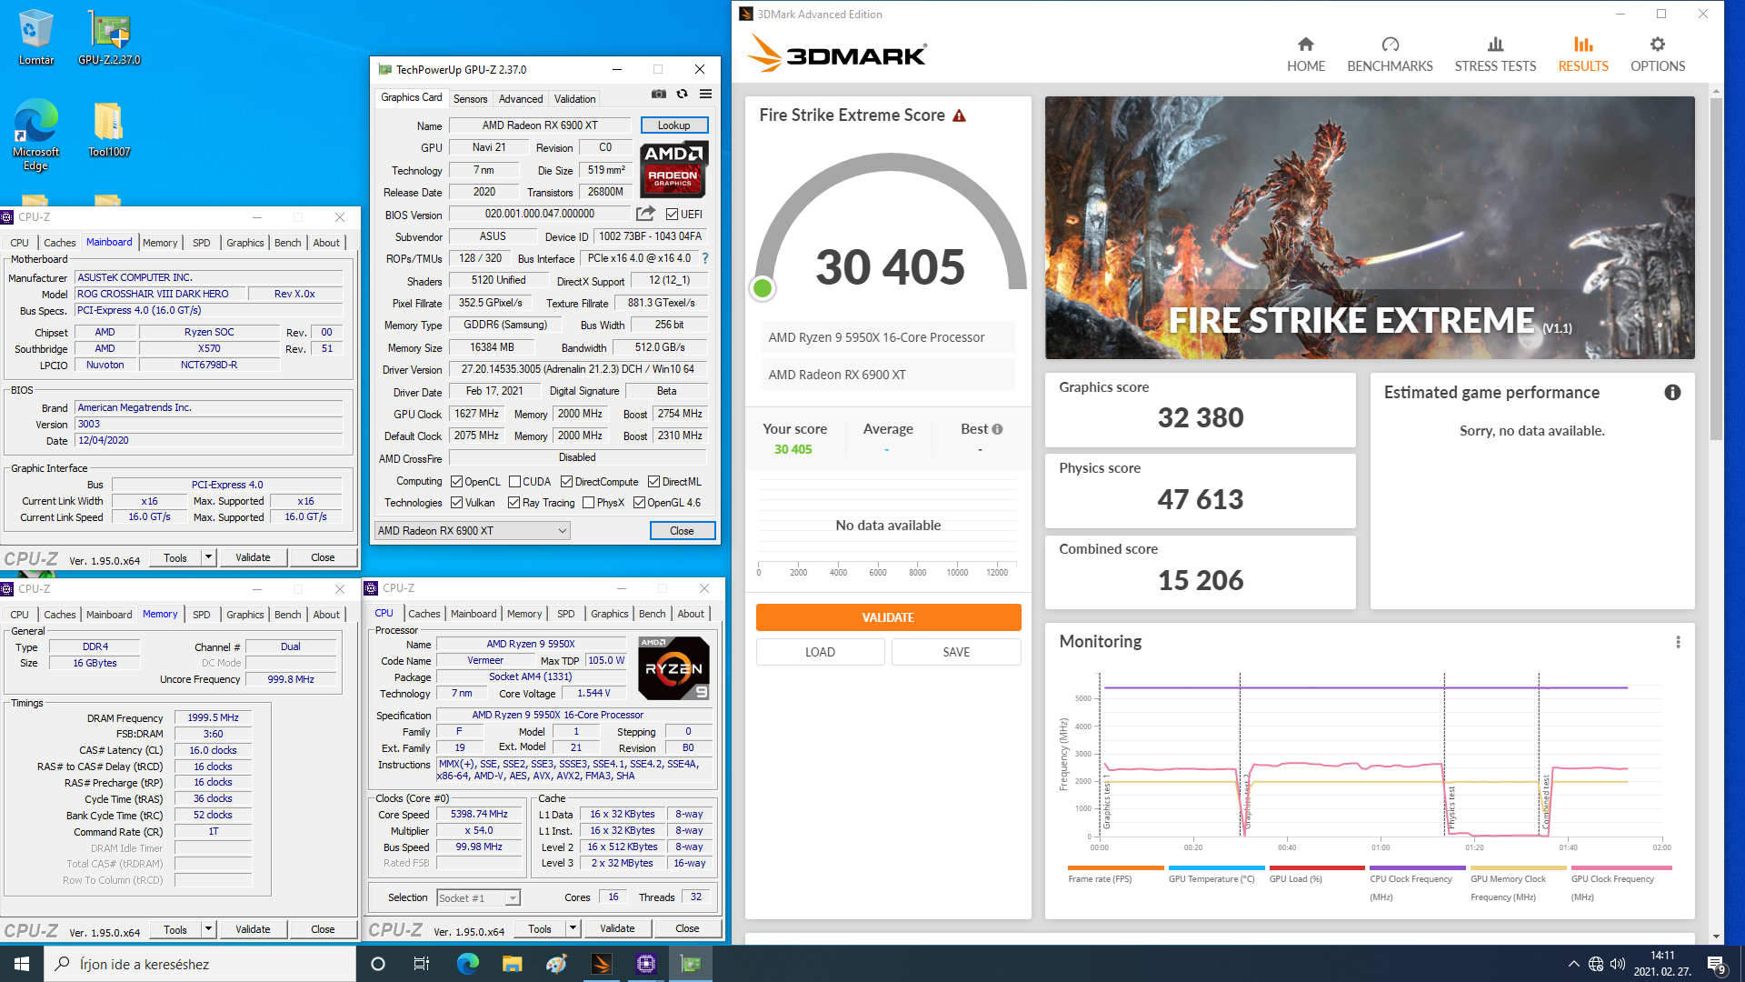Toggle DirectML checkbox
This screenshot has width=1745, height=982.
[653, 482]
